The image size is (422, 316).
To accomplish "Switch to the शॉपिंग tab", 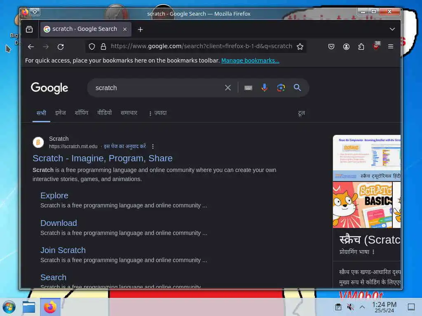I will tap(82, 113).
